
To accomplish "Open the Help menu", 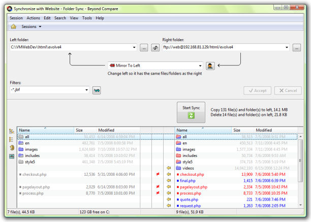I will (100, 18).
